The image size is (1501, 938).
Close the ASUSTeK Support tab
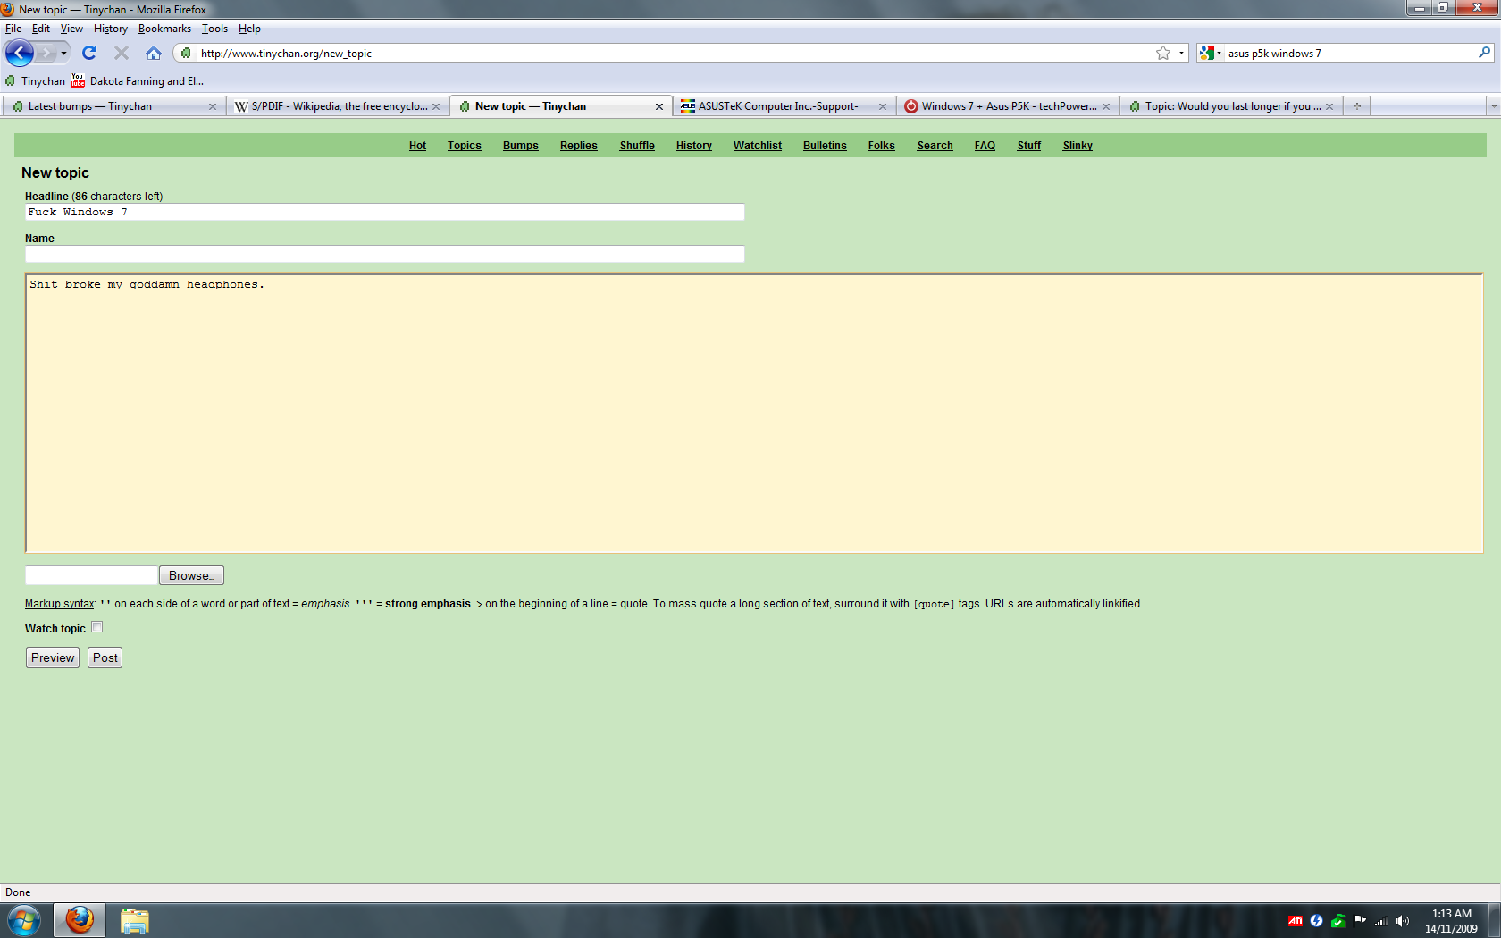coord(883,106)
